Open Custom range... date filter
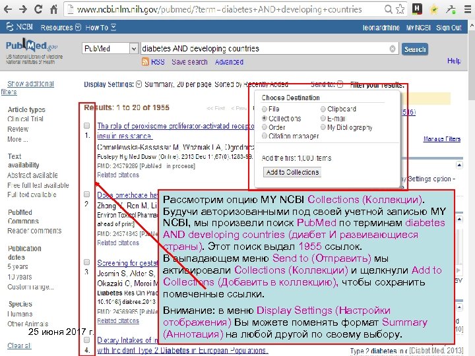This screenshot has width=475, height=356. pyautogui.click(x=30, y=287)
